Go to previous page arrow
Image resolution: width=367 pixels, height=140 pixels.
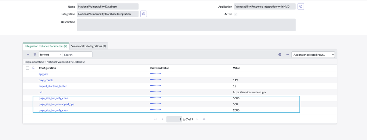(163, 119)
